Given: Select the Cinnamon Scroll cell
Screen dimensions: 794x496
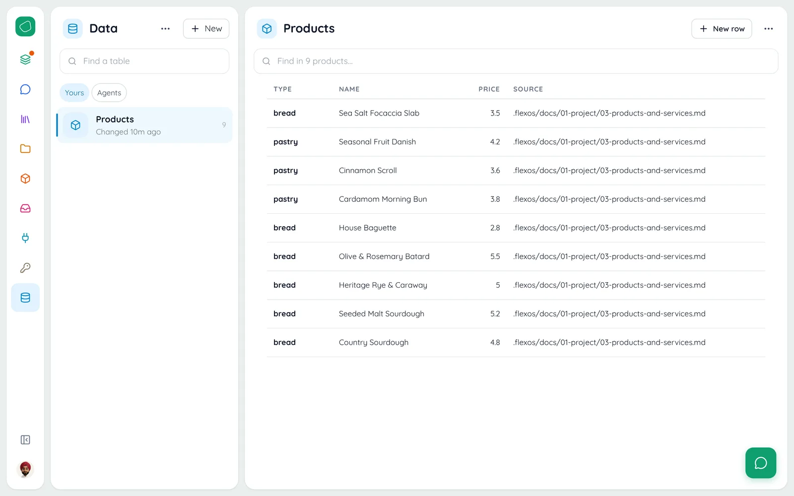Looking at the screenshot, I should (368, 171).
